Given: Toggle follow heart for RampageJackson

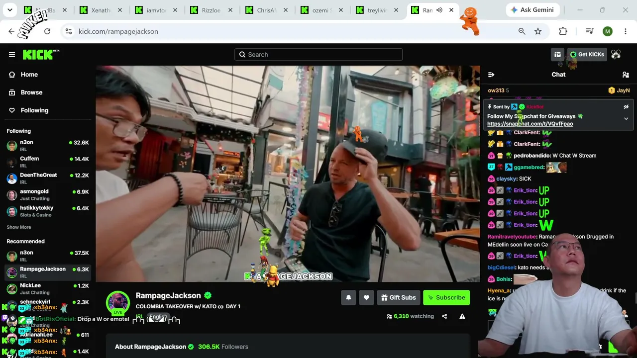Looking at the screenshot, I should 366,298.
